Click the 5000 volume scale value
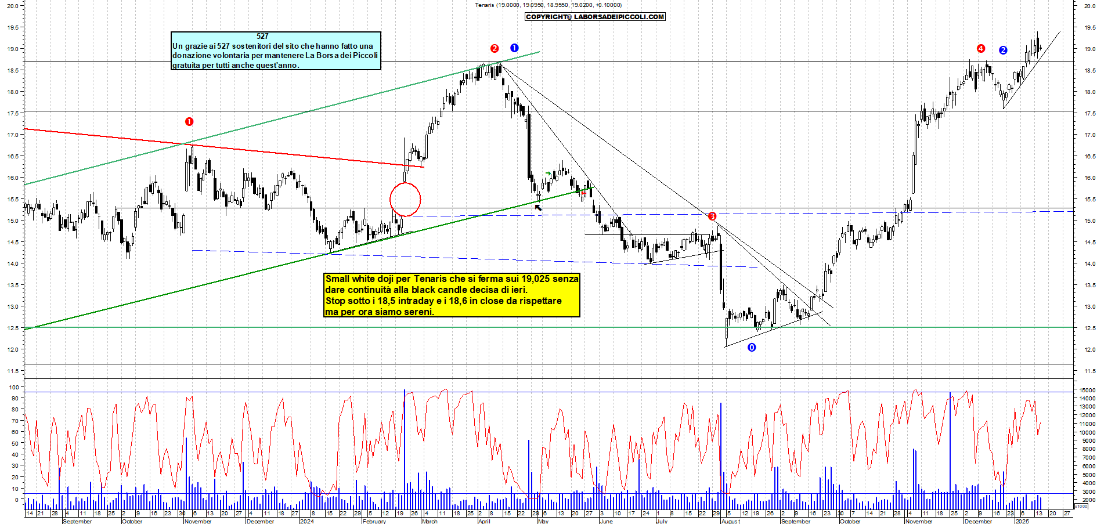Screen dimensions: 1097x524 [1088, 475]
